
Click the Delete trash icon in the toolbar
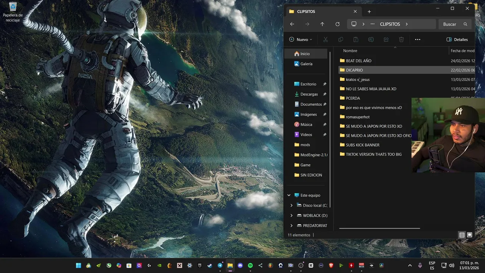pos(401,39)
